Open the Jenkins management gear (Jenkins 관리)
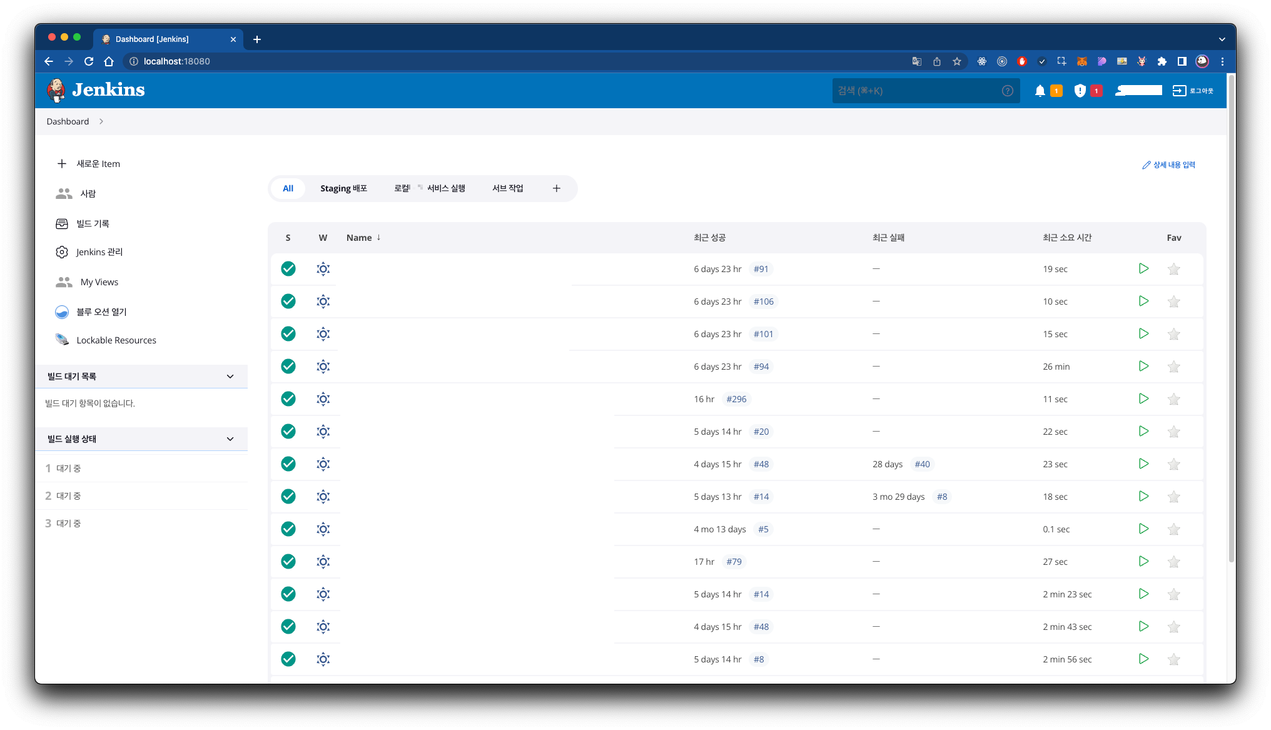The width and height of the screenshot is (1271, 730). tap(99, 251)
